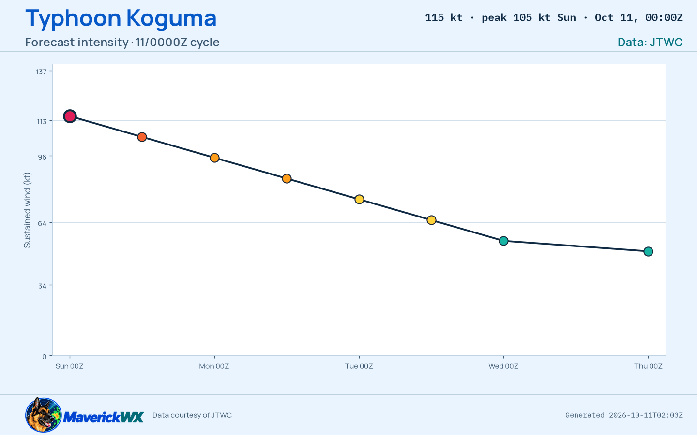Viewport: 697px width, 435px height.
Task: Click the 0 y-axis tick label
Action: (45, 357)
